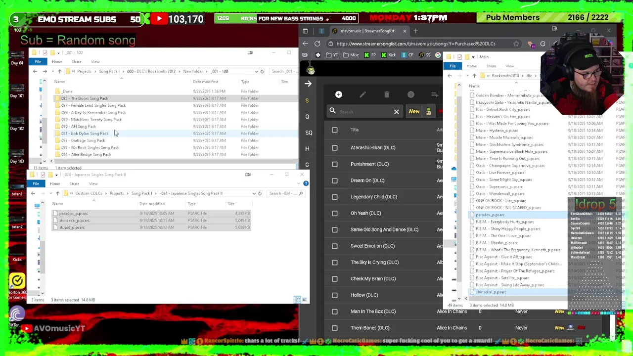Open the S section in songlist sidebar
This screenshot has width=633, height=356.
(307, 100)
